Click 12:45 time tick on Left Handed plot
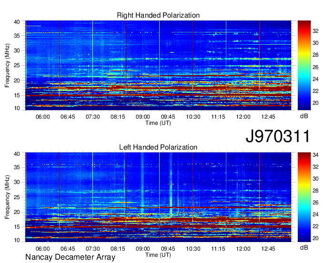Screen dimensions: 324x263 click(x=268, y=249)
